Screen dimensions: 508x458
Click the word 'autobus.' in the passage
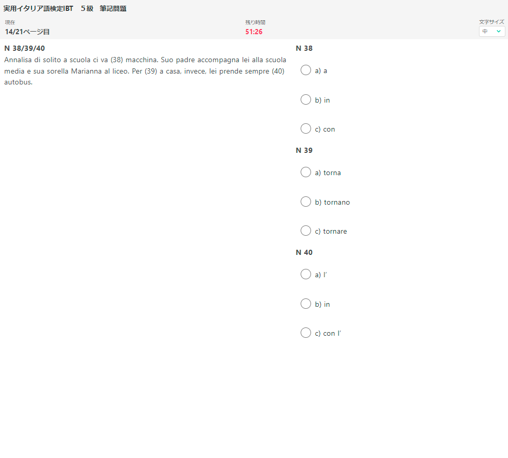tap(19, 82)
